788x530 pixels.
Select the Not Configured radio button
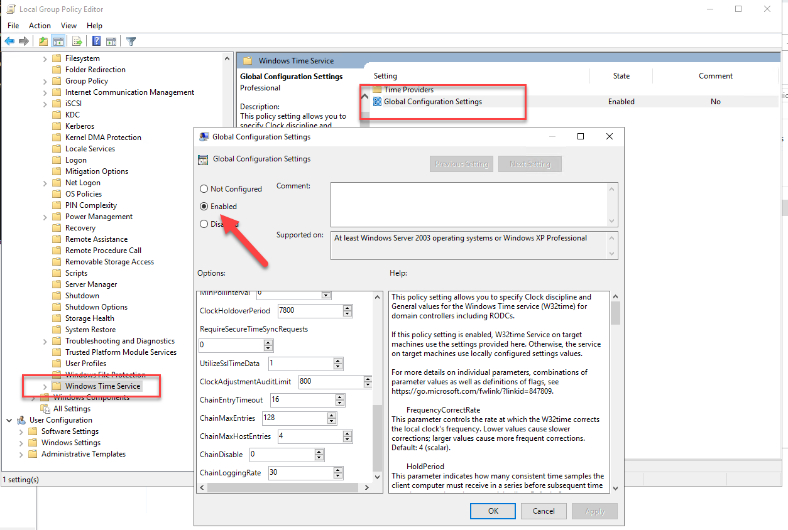[204, 189]
